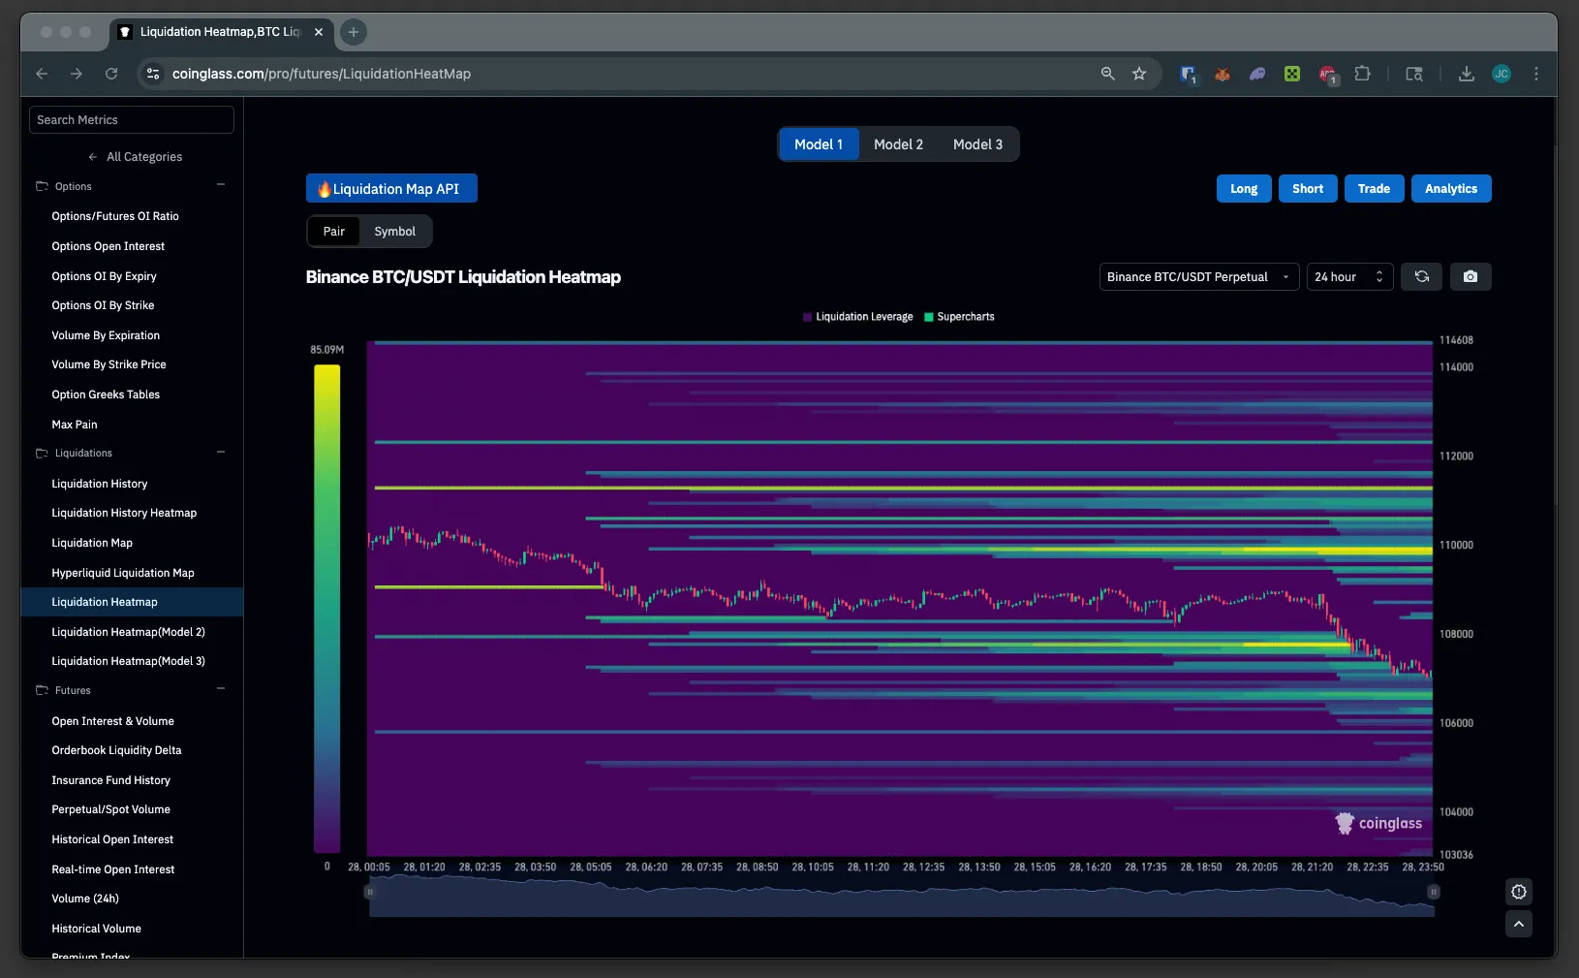
Task: Click the scroll-to-top arrow button
Action: point(1518,925)
